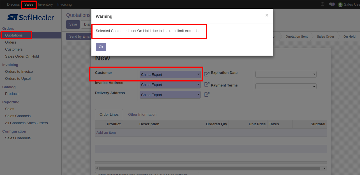Open Orders under the Orders section
This screenshot has height=175, width=360.
pyautogui.click(x=11, y=42)
